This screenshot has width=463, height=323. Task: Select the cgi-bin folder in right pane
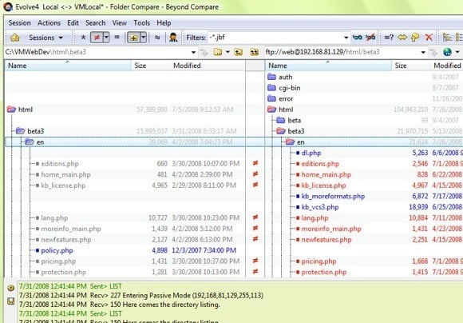tap(289, 88)
